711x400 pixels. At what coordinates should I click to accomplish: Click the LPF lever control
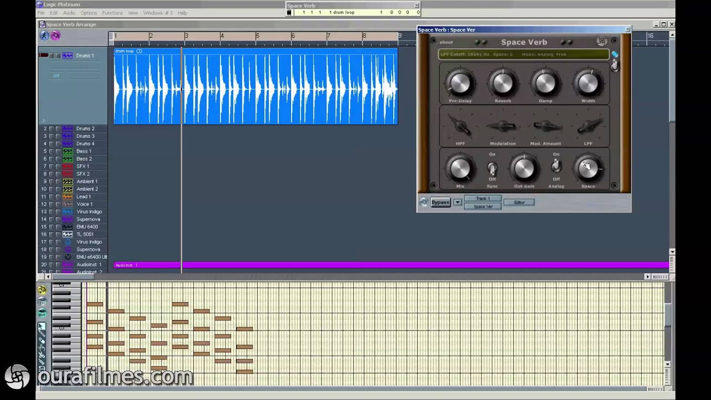pos(588,126)
